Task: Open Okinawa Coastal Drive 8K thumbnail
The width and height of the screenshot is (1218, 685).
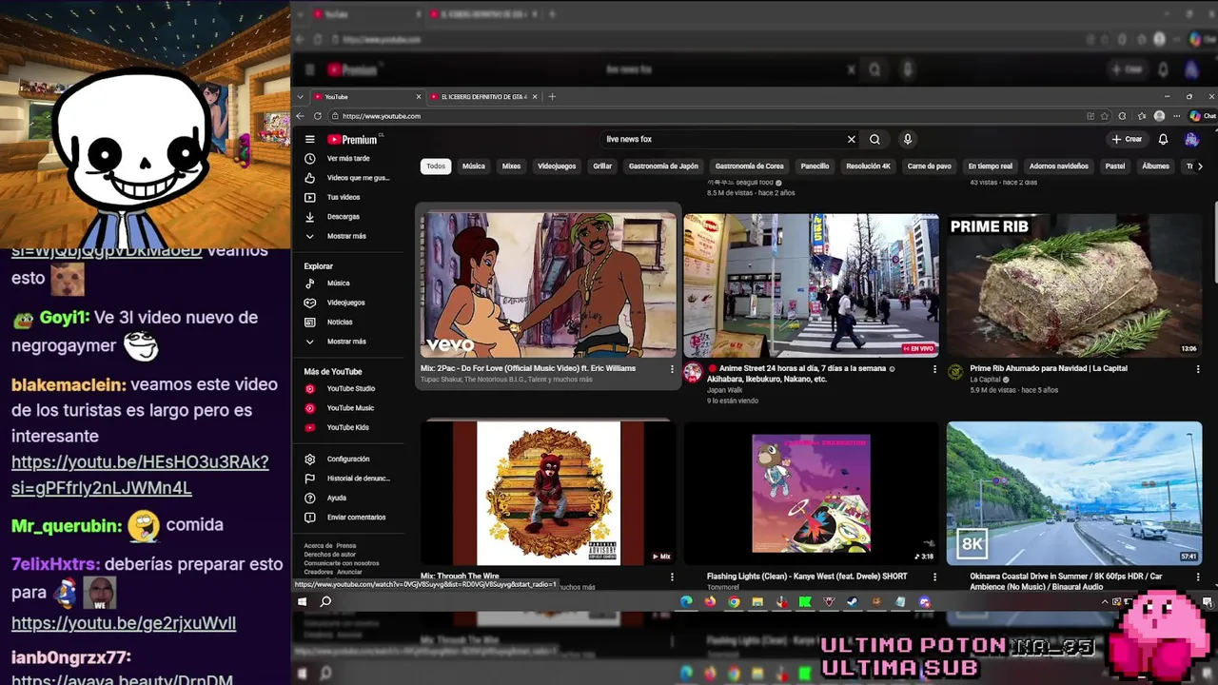Action: (x=1074, y=493)
